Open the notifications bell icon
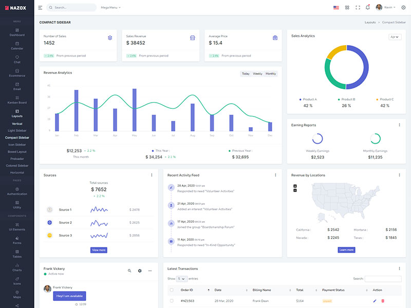Image resolution: width=411 pixels, height=308 pixels. pyautogui.click(x=367, y=8)
